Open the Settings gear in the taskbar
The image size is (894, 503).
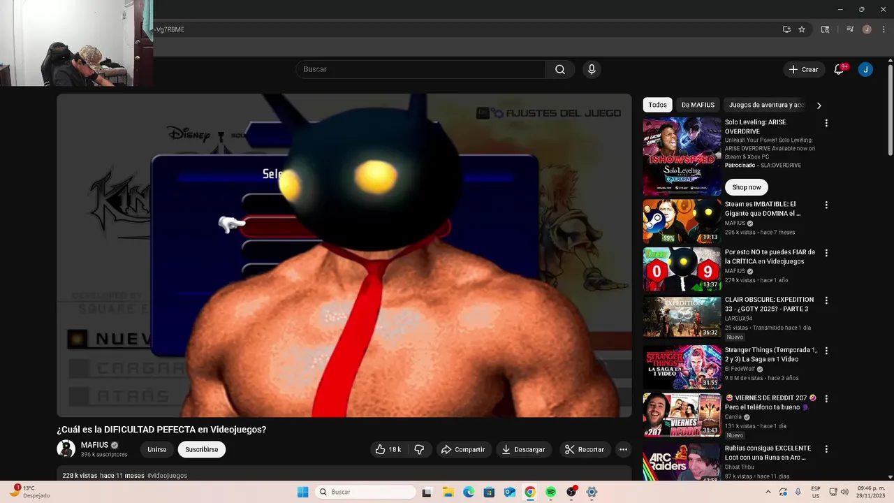tap(592, 492)
